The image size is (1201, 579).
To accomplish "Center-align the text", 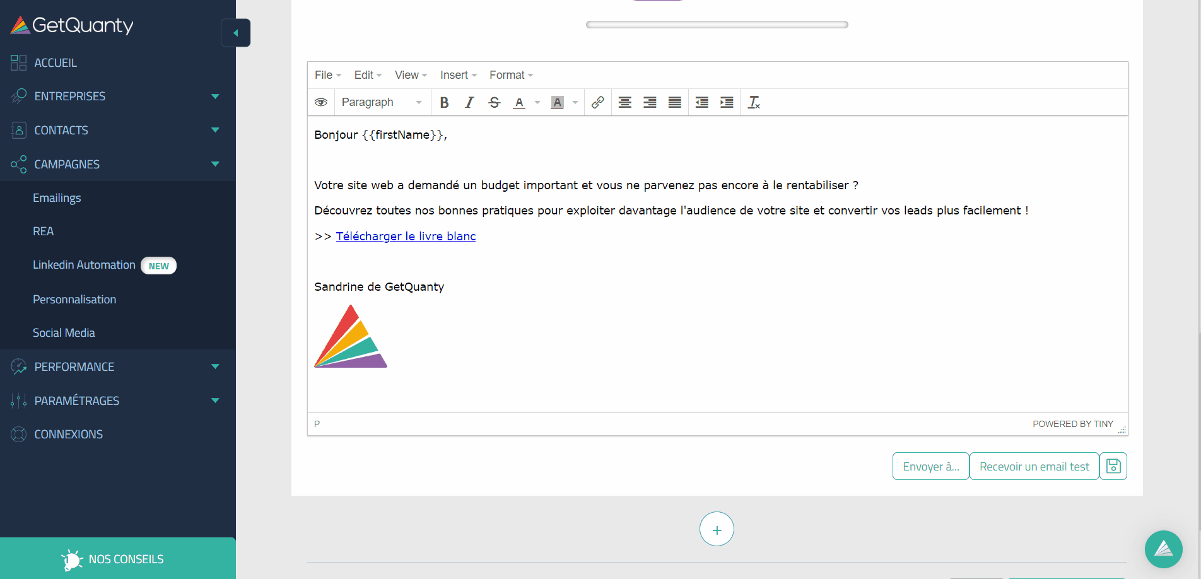I will (x=624, y=102).
